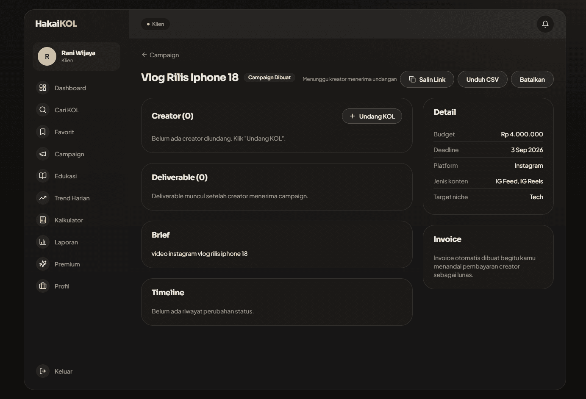Click the plus icon in Undang KOL

pos(352,116)
